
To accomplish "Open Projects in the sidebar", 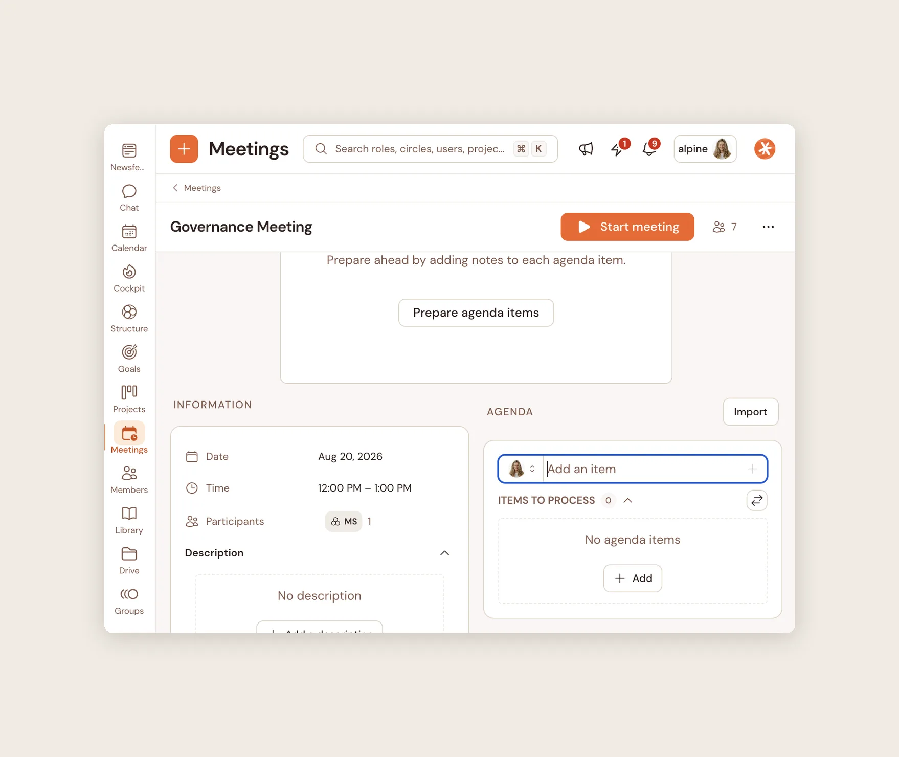I will (x=129, y=399).
